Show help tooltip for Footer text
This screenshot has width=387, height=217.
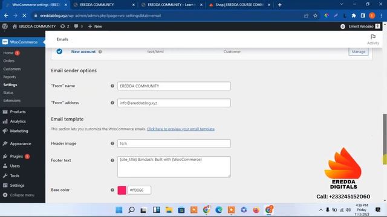[112, 160]
